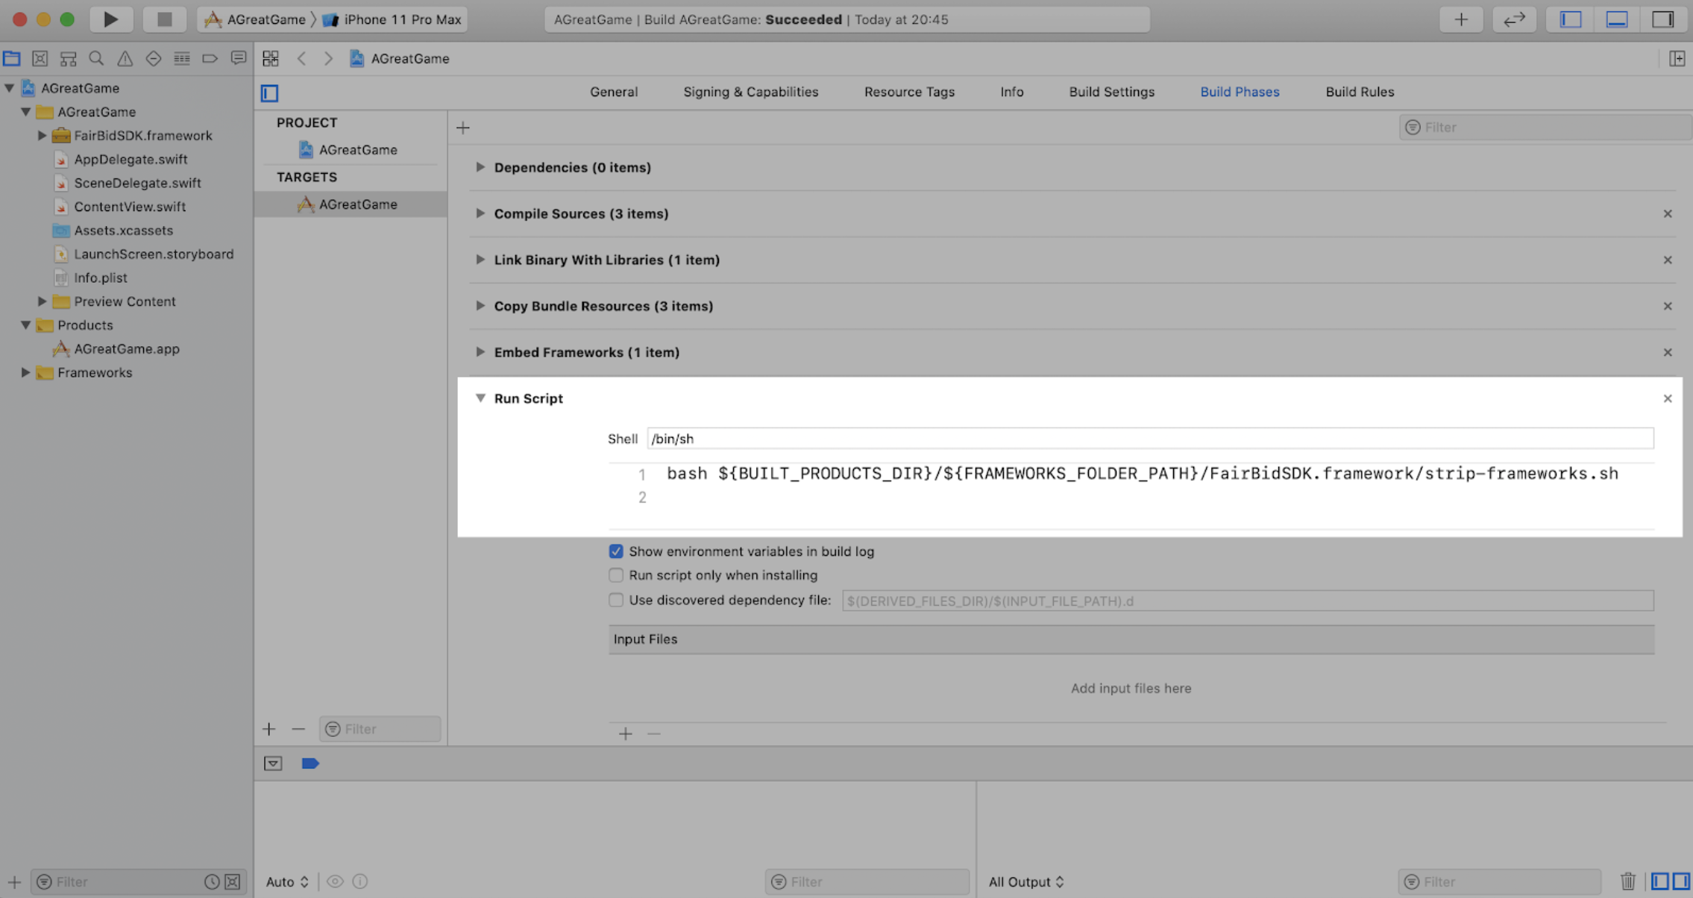1693x898 pixels.
Task: Expand Link Binary With Libraries section
Action: click(480, 260)
